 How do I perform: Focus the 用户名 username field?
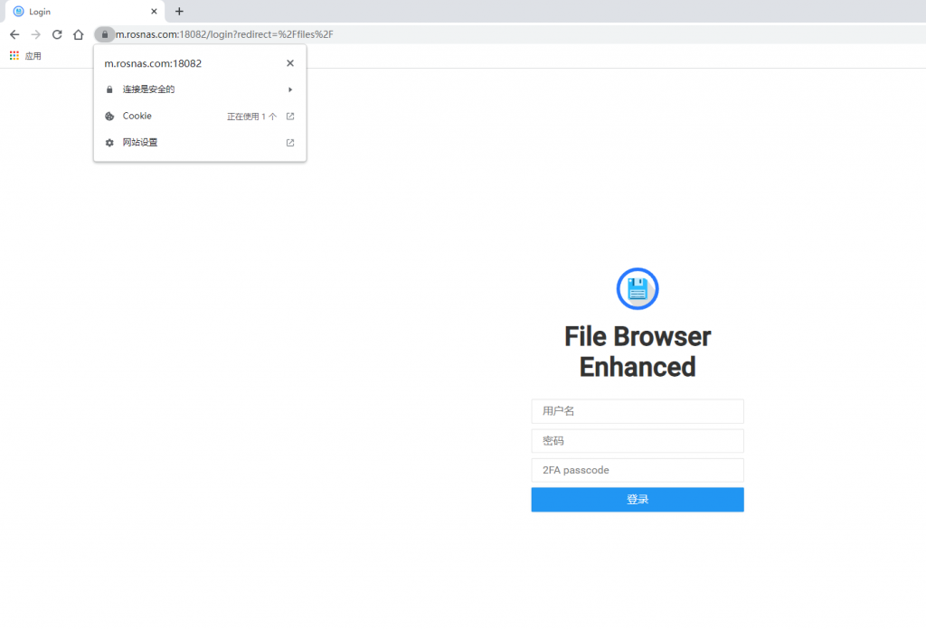click(x=638, y=411)
